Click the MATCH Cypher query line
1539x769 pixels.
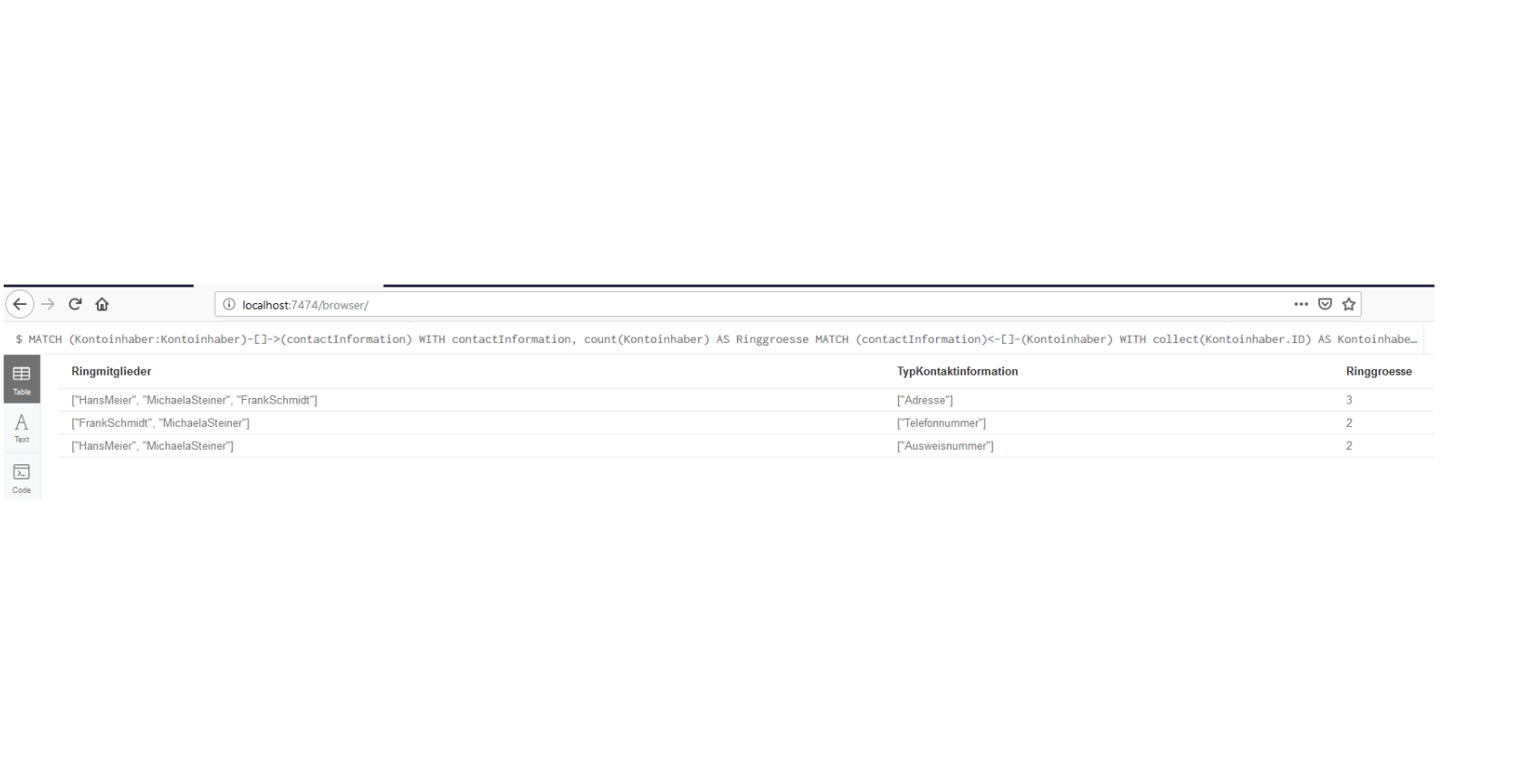716,339
